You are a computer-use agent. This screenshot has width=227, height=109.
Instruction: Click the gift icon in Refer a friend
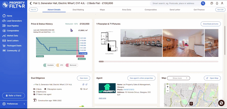(7, 96)
